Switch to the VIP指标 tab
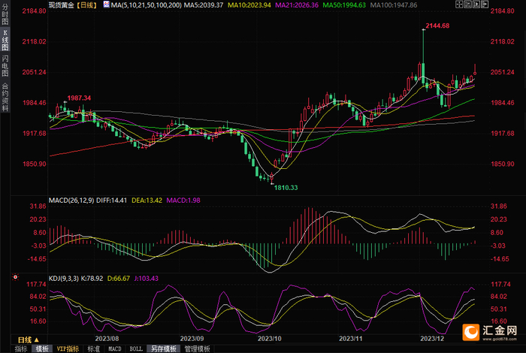526x353 pixels. tap(68, 348)
